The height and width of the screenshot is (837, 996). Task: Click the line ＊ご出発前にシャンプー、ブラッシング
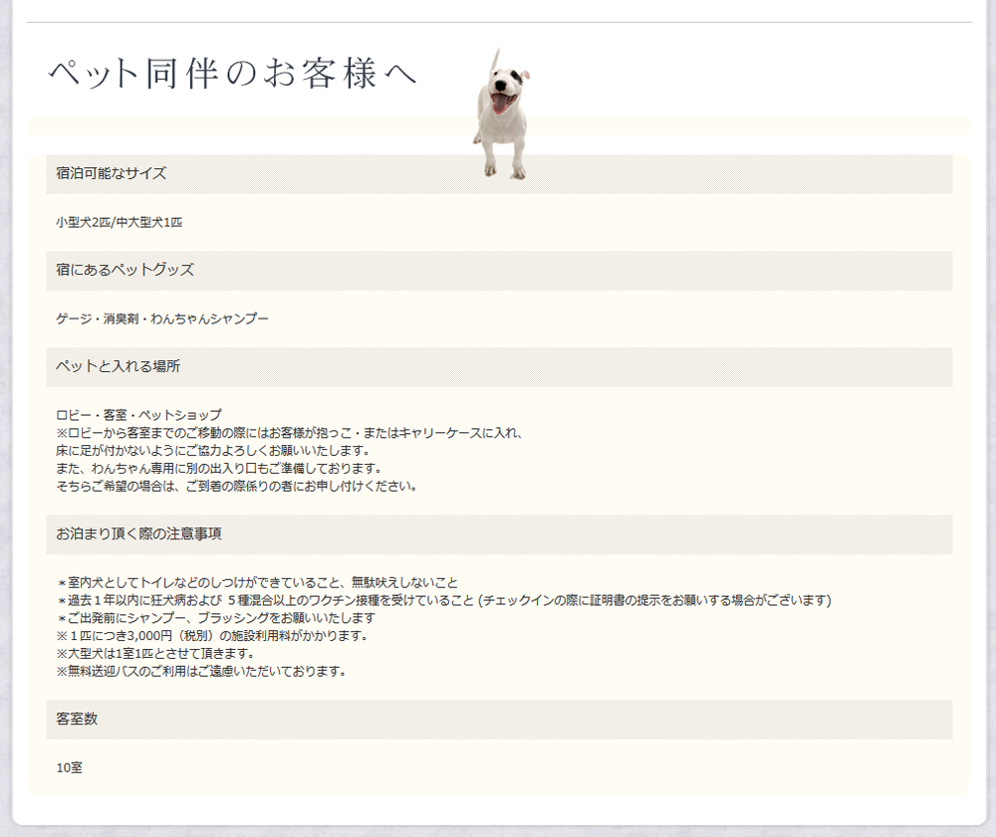coord(216,618)
